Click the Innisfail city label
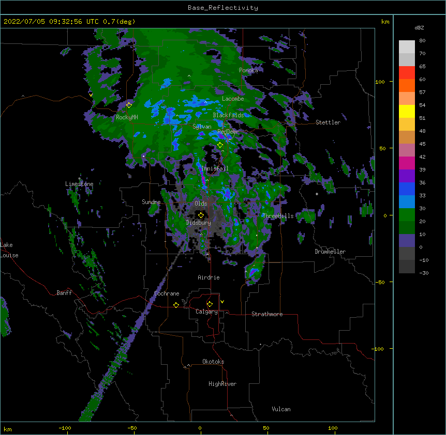446x435 pixels. click(x=215, y=168)
